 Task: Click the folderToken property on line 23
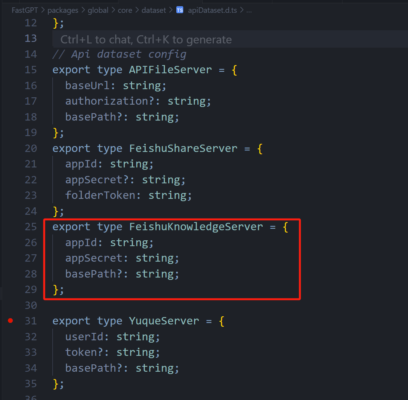tap(100, 195)
